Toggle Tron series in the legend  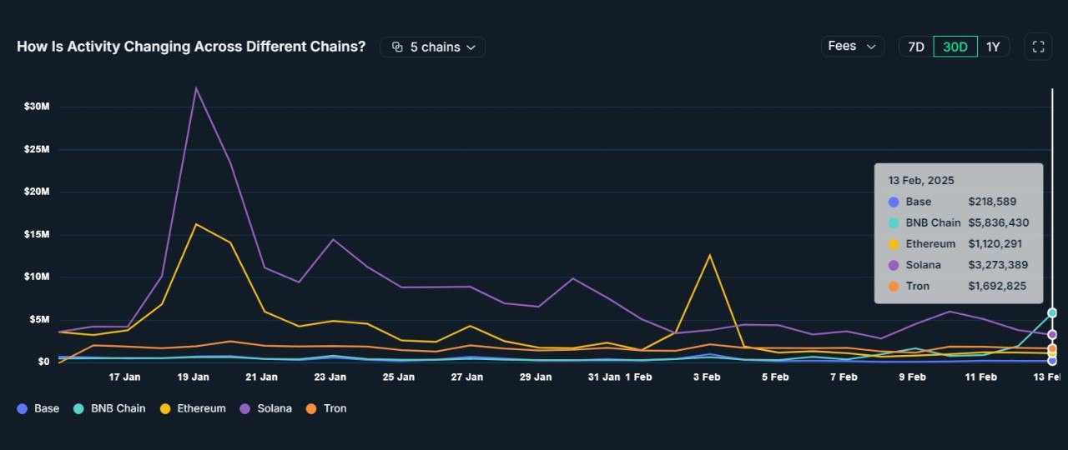click(x=326, y=408)
